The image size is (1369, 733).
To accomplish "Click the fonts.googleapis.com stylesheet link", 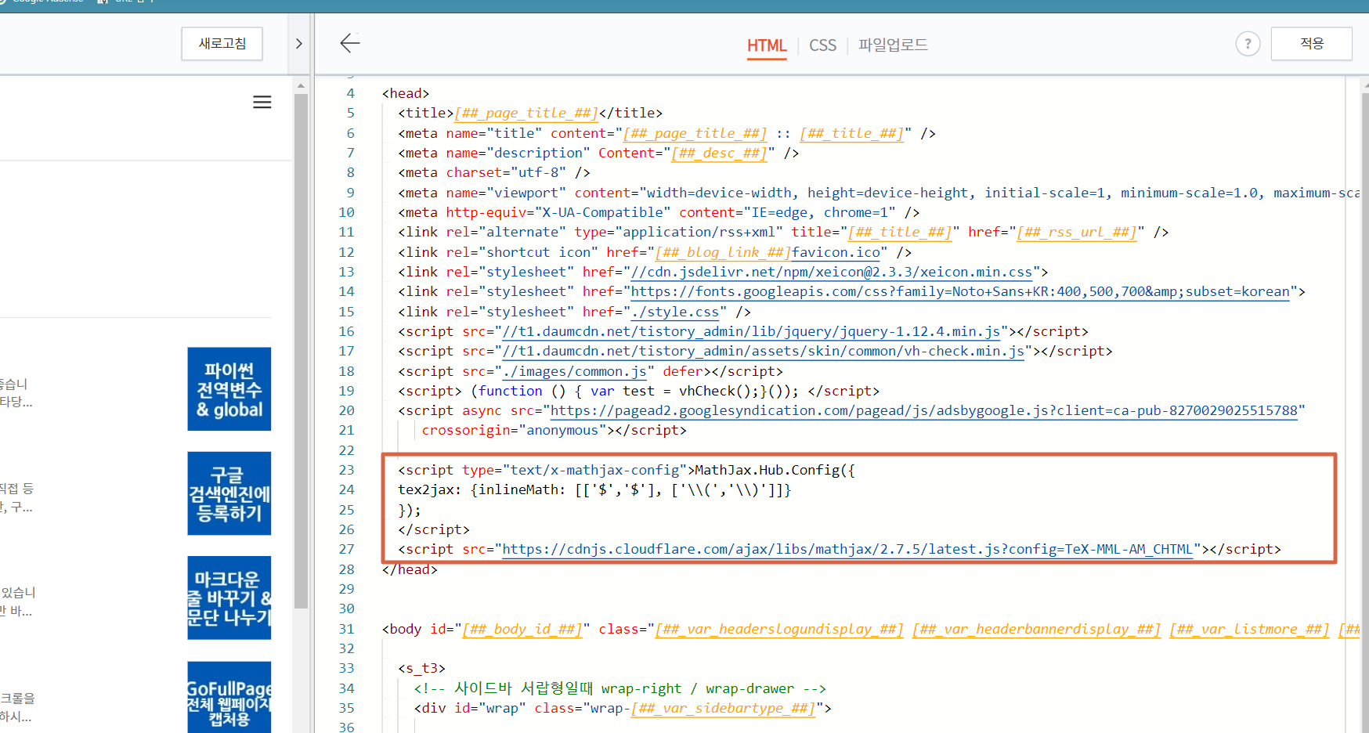I will point(960,291).
